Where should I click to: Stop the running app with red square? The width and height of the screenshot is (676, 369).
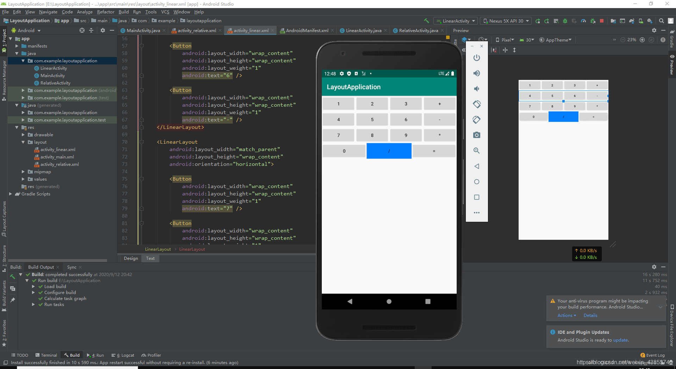(602, 21)
